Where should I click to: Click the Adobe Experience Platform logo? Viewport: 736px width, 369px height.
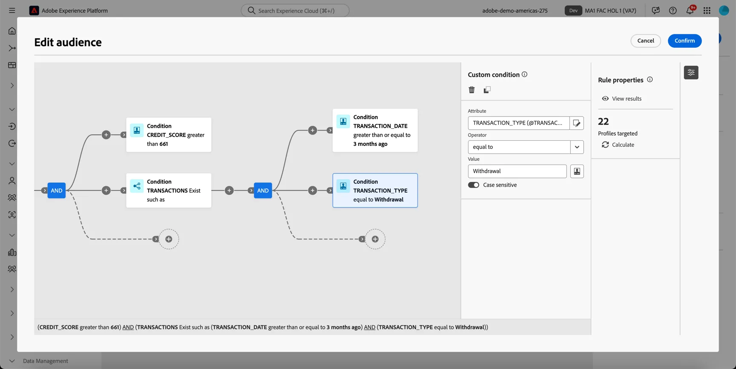click(34, 11)
